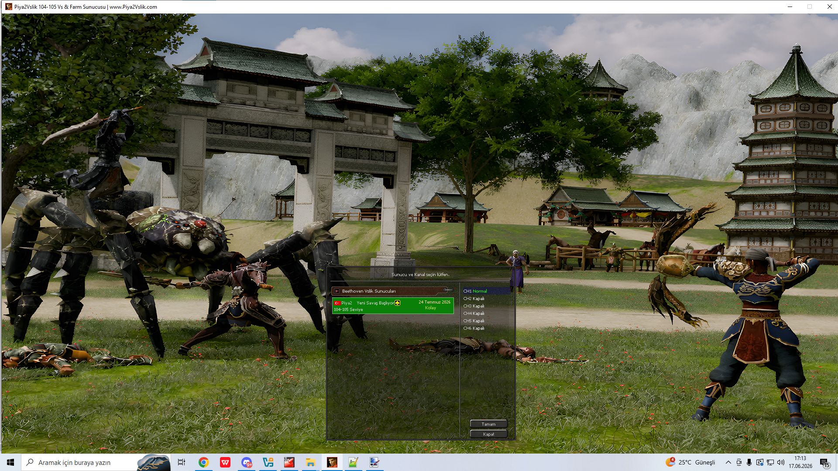Viewport: 838px width, 471px height.
Task: Choose channel CH2 Kapalı
Action: [474, 299]
